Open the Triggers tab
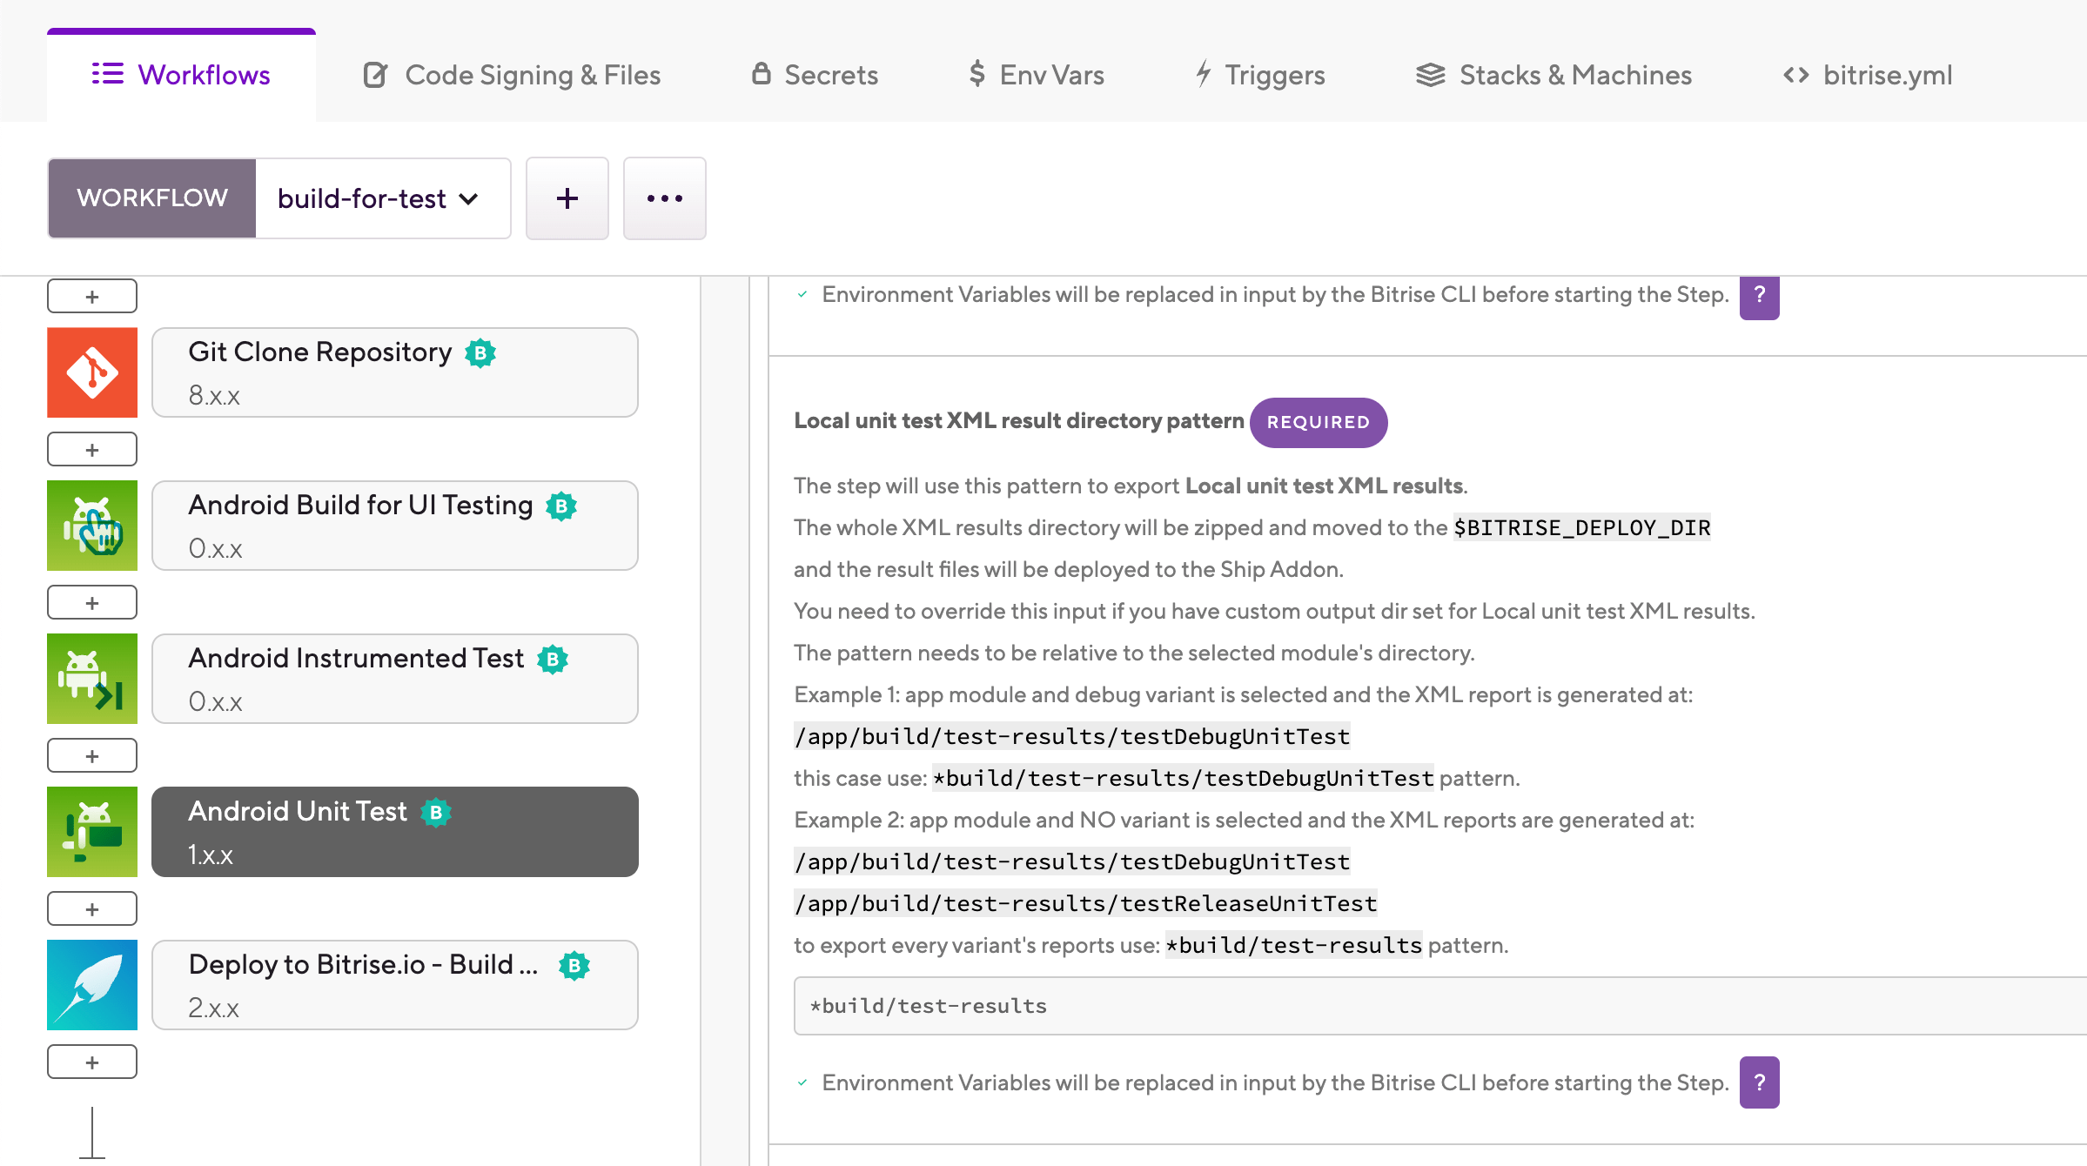The width and height of the screenshot is (2087, 1166). pos(1259,75)
